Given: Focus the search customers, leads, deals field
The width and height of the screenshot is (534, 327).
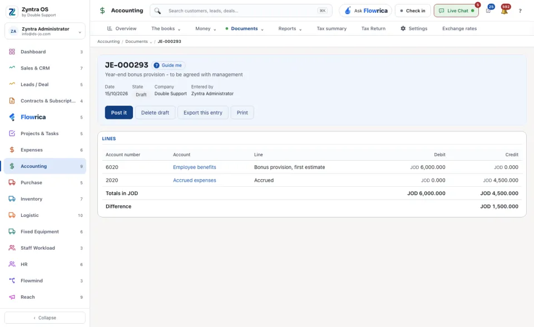Looking at the screenshot, I should [x=241, y=11].
